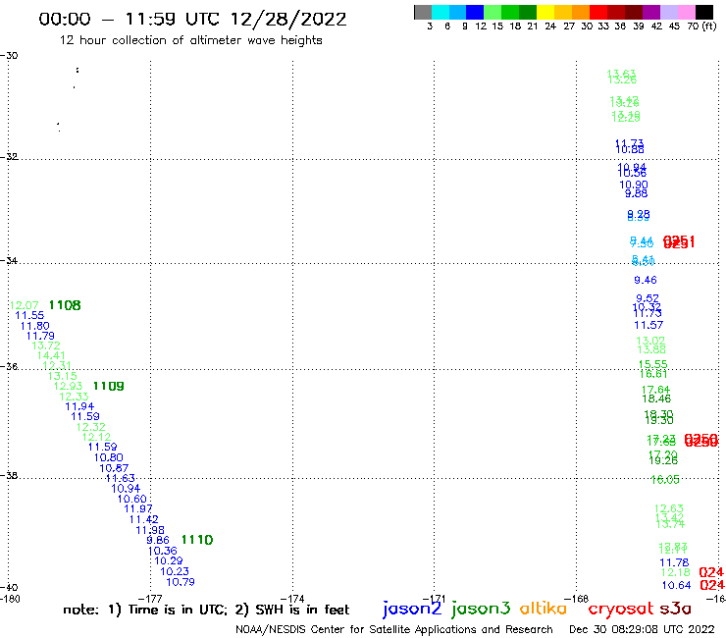The height and width of the screenshot is (638, 726).
Task: Click the wave height value '12.33'
Action: point(75,397)
